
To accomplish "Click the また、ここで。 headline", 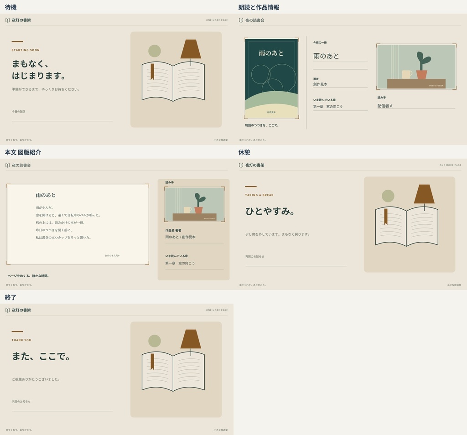I will click(x=41, y=356).
